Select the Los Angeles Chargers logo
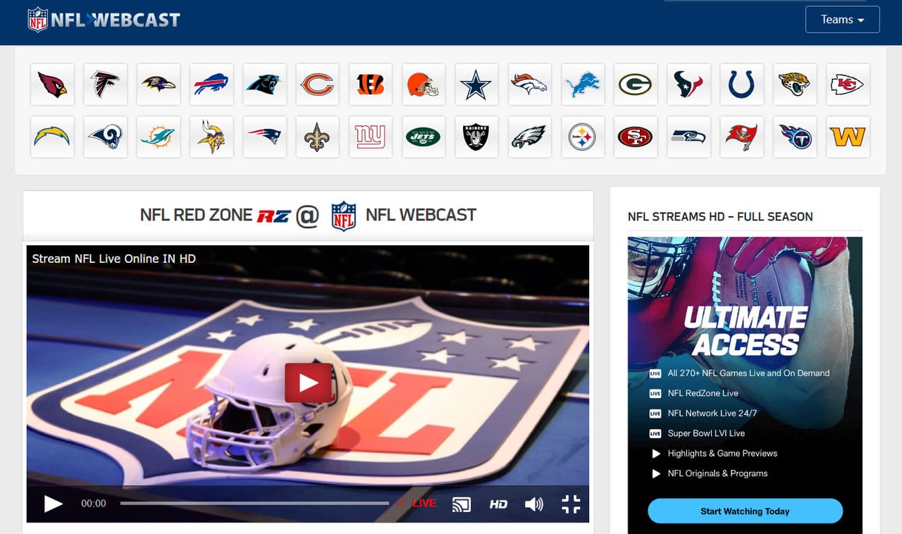 point(53,137)
